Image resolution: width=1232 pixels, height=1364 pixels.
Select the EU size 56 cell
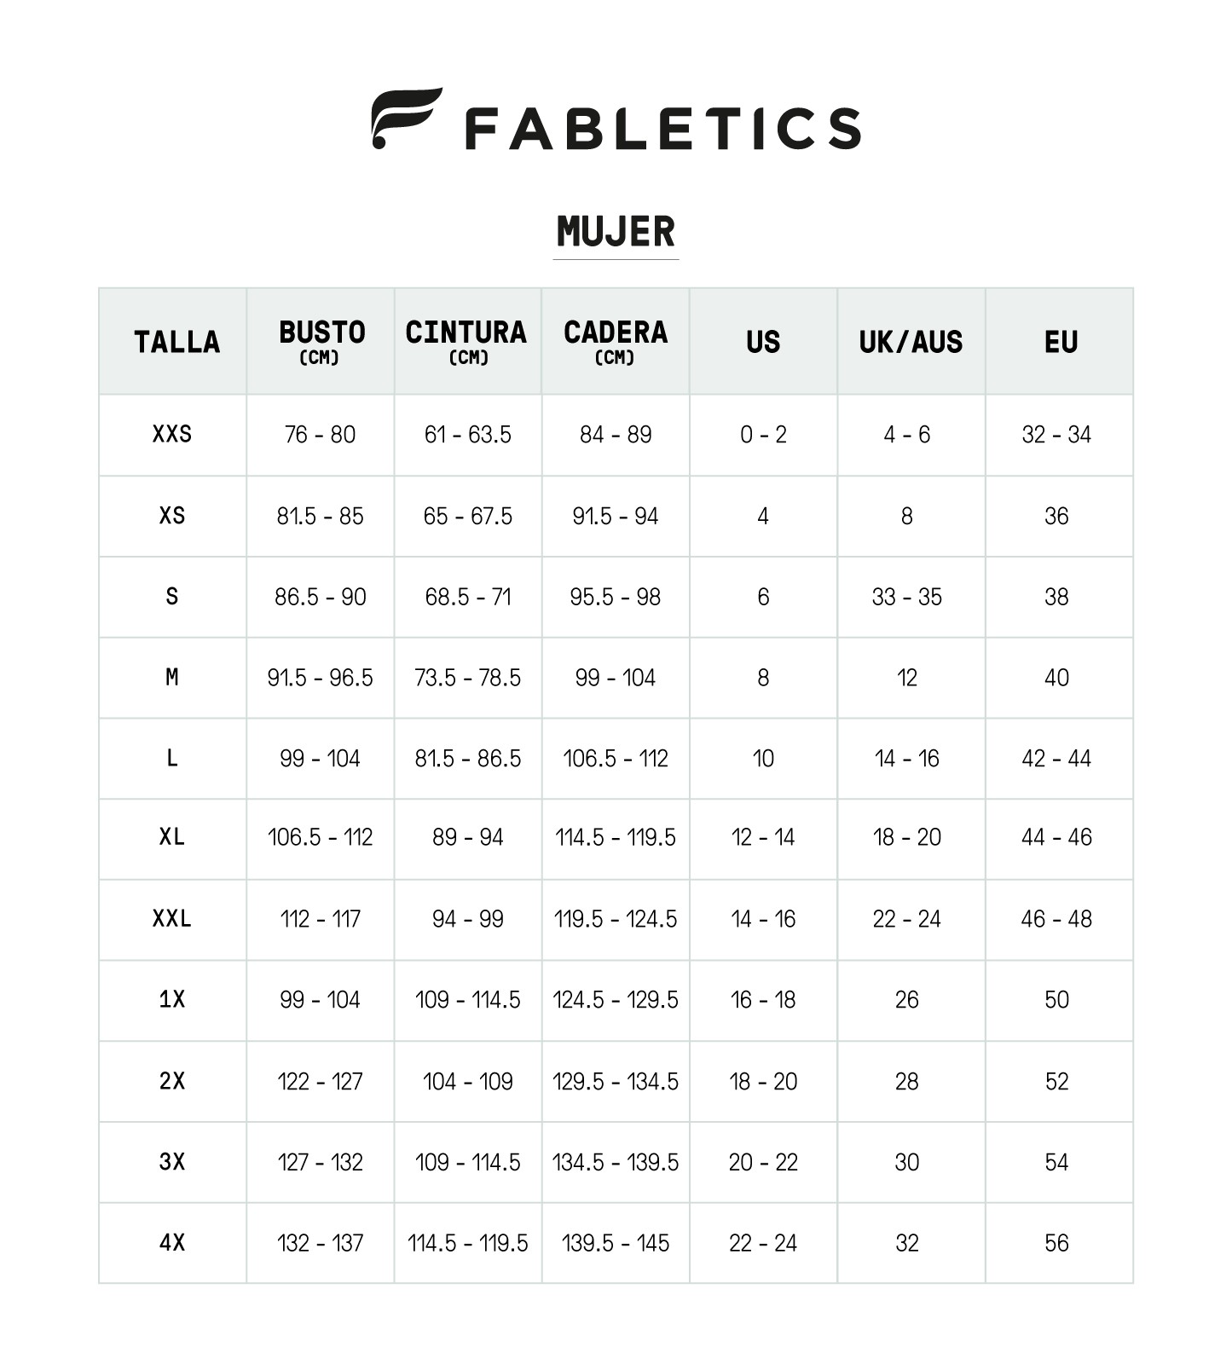point(1056,1243)
